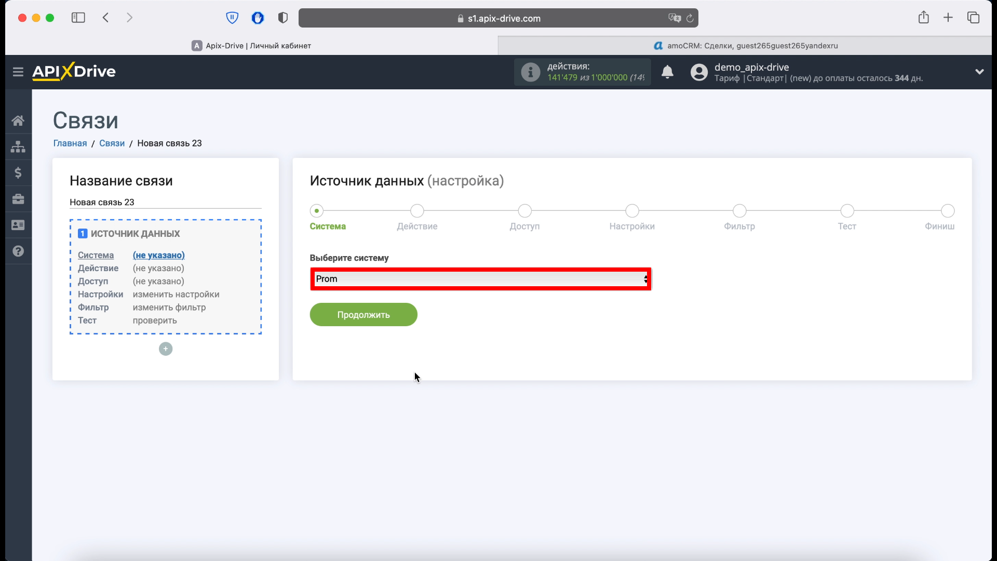Click the Финиш step circle
The width and height of the screenshot is (997, 561).
948,211
